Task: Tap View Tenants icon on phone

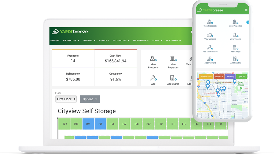Action: point(235,35)
